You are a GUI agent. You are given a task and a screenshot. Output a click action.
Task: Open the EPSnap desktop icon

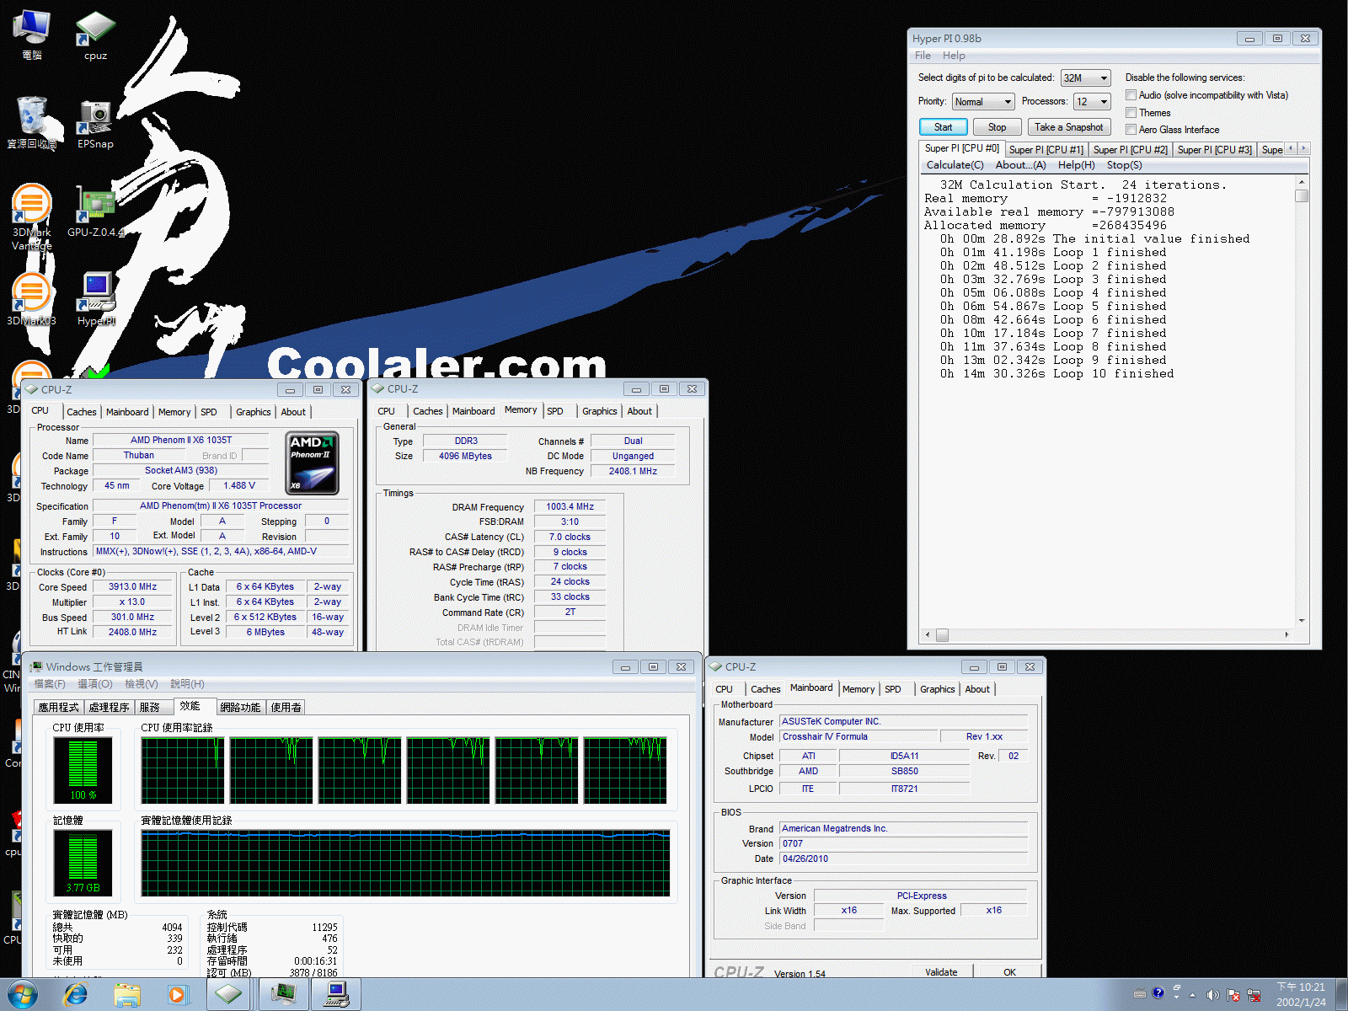[95, 125]
